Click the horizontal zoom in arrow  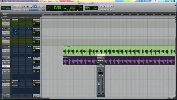coord(20,7)
